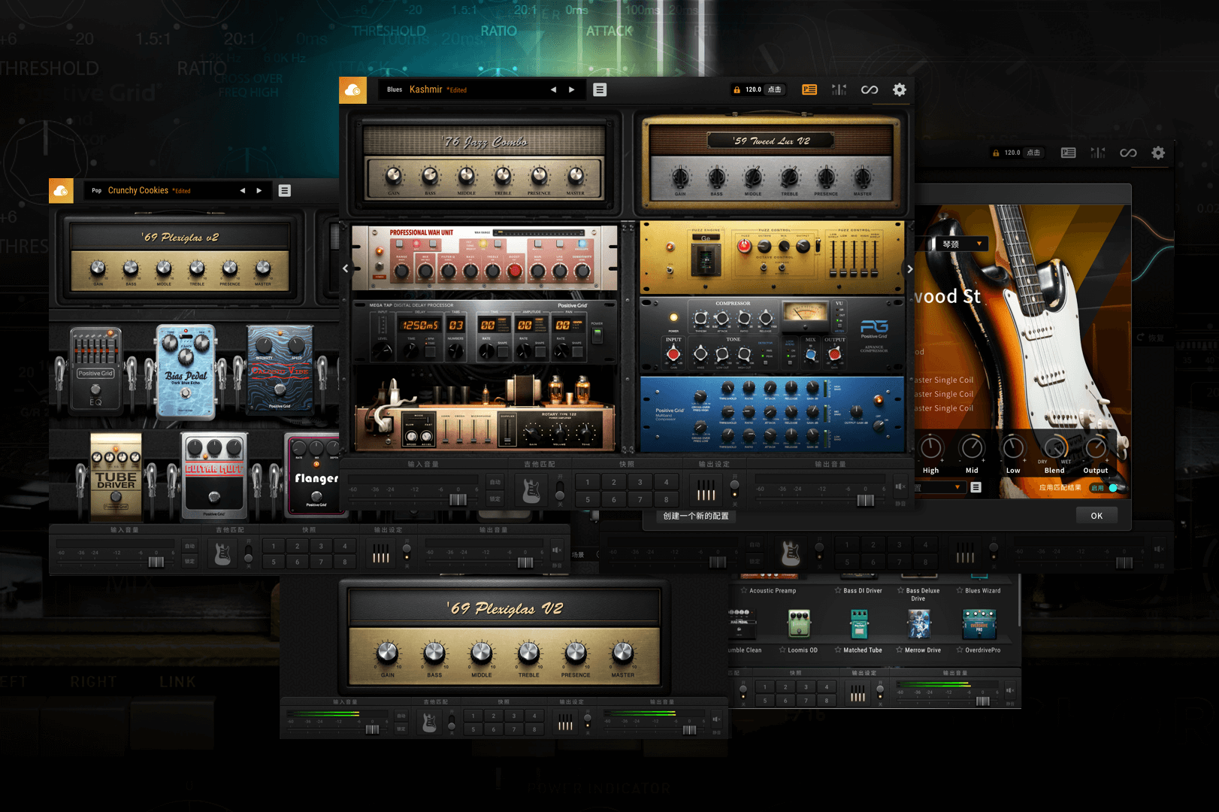Toggle output setting switch in Crunchy Cookies window
Viewport: 1219px width, 812px height.
point(407,553)
